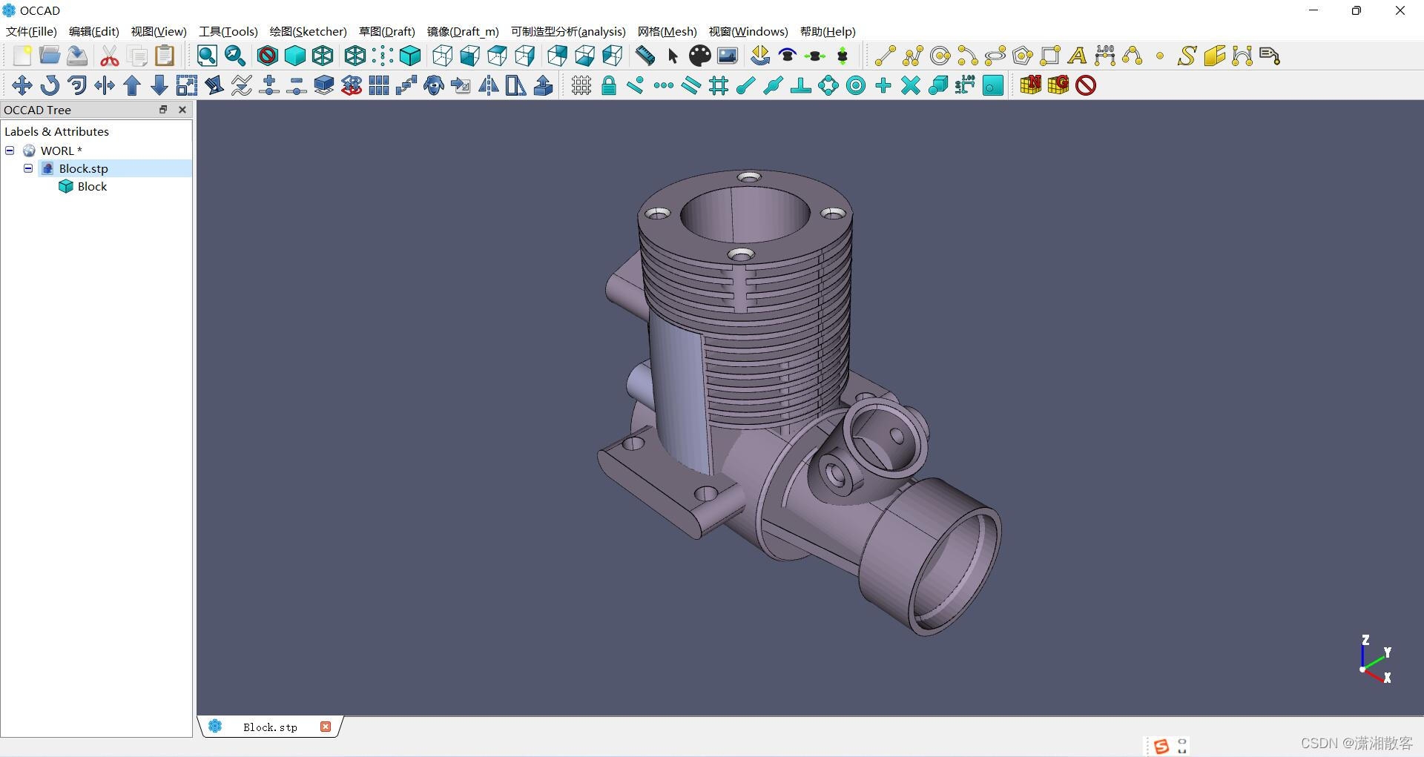1424x757 pixels.
Task: Open the 文件(Fille) menu
Action: point(31,31)
